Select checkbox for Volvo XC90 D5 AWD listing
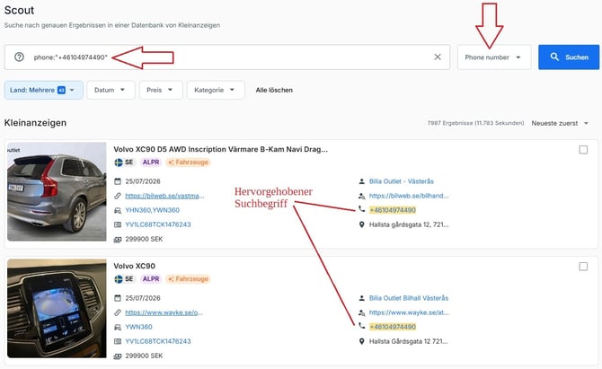Viewport: 602px width, 369px height. click(583, 150)
